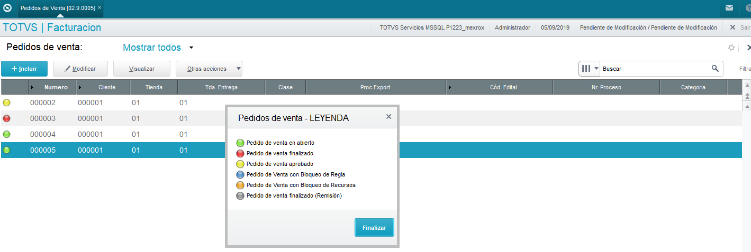Click the sort arrow before Numero column

click(32, 87)
